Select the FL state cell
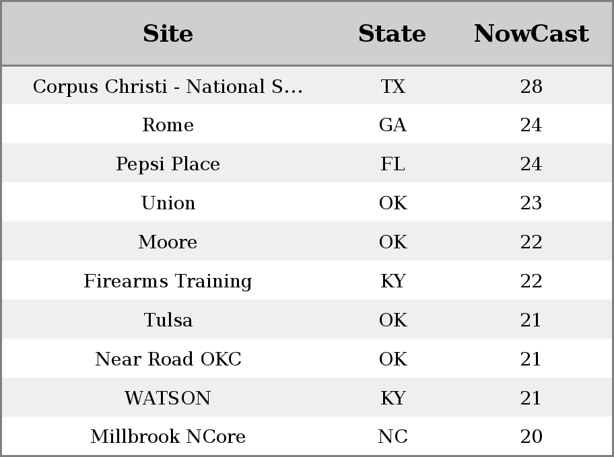The image size is (614, 457). coord(393,164)
